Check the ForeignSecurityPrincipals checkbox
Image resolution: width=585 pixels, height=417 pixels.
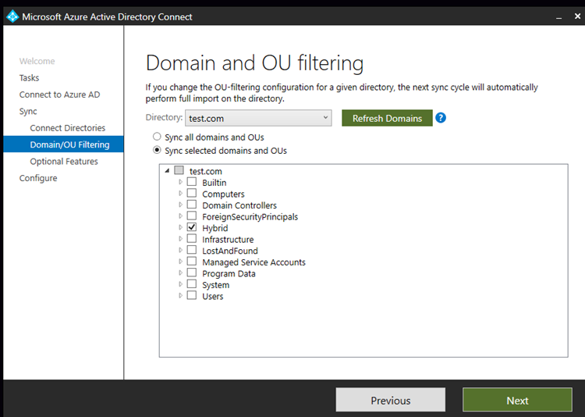[x=192, y=216]
